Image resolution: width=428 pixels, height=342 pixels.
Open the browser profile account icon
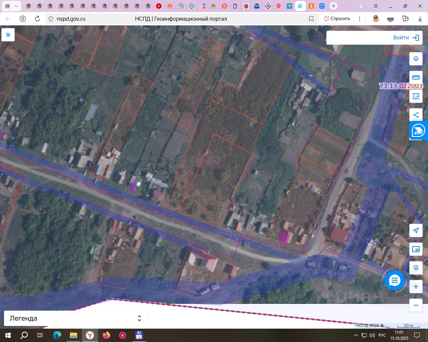click(361, 6)
